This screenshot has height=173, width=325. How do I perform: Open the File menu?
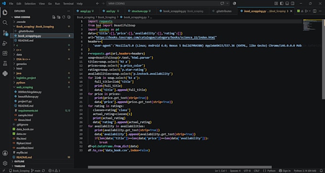pos(11,3)
